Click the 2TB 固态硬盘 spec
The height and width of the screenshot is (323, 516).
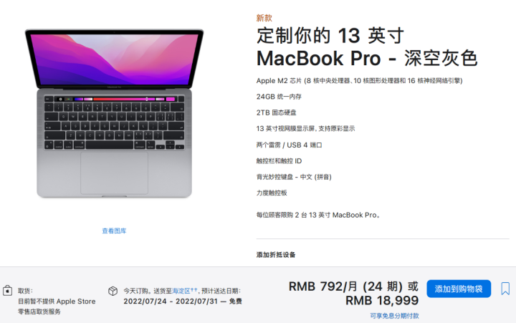(x=276, y=112)
